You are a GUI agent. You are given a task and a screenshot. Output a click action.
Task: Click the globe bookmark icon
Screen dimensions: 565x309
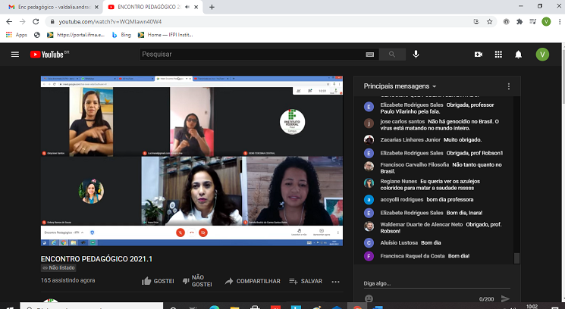[36, 35]
